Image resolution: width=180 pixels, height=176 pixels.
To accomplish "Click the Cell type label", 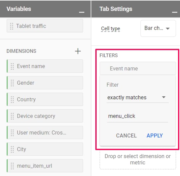I will point(111,29).
